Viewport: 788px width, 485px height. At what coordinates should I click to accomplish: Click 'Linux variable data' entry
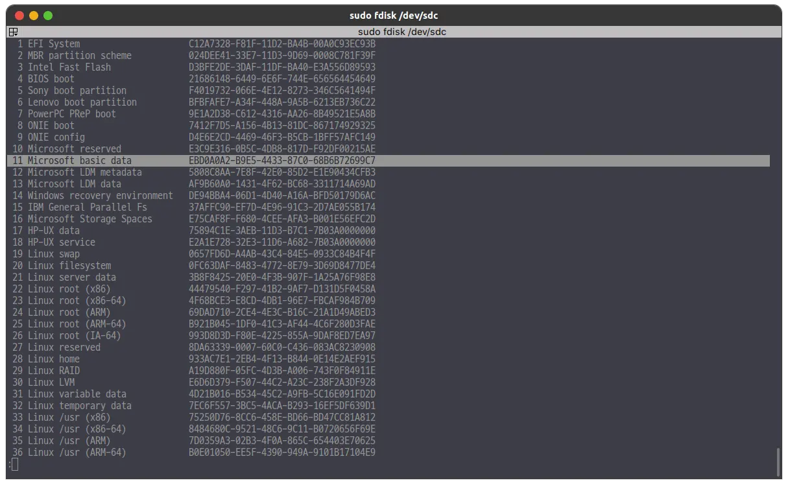pyautogui.click(x=77, y=394)
